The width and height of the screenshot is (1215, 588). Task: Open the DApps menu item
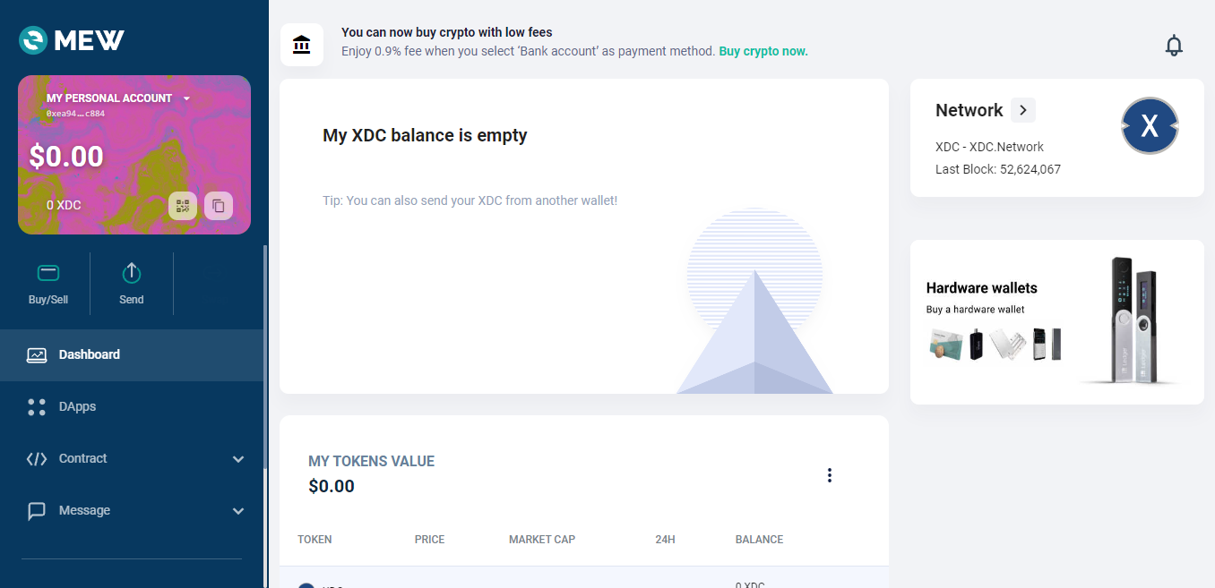tap(77, 406)
